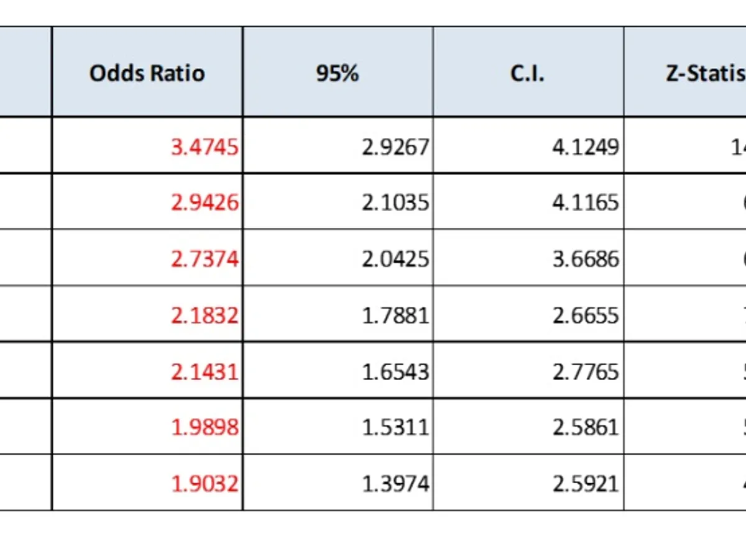The height and width of the screenshot is (559, 746).
Task: Click the upper bound value 4.1249
Action: tap(586, 147)
